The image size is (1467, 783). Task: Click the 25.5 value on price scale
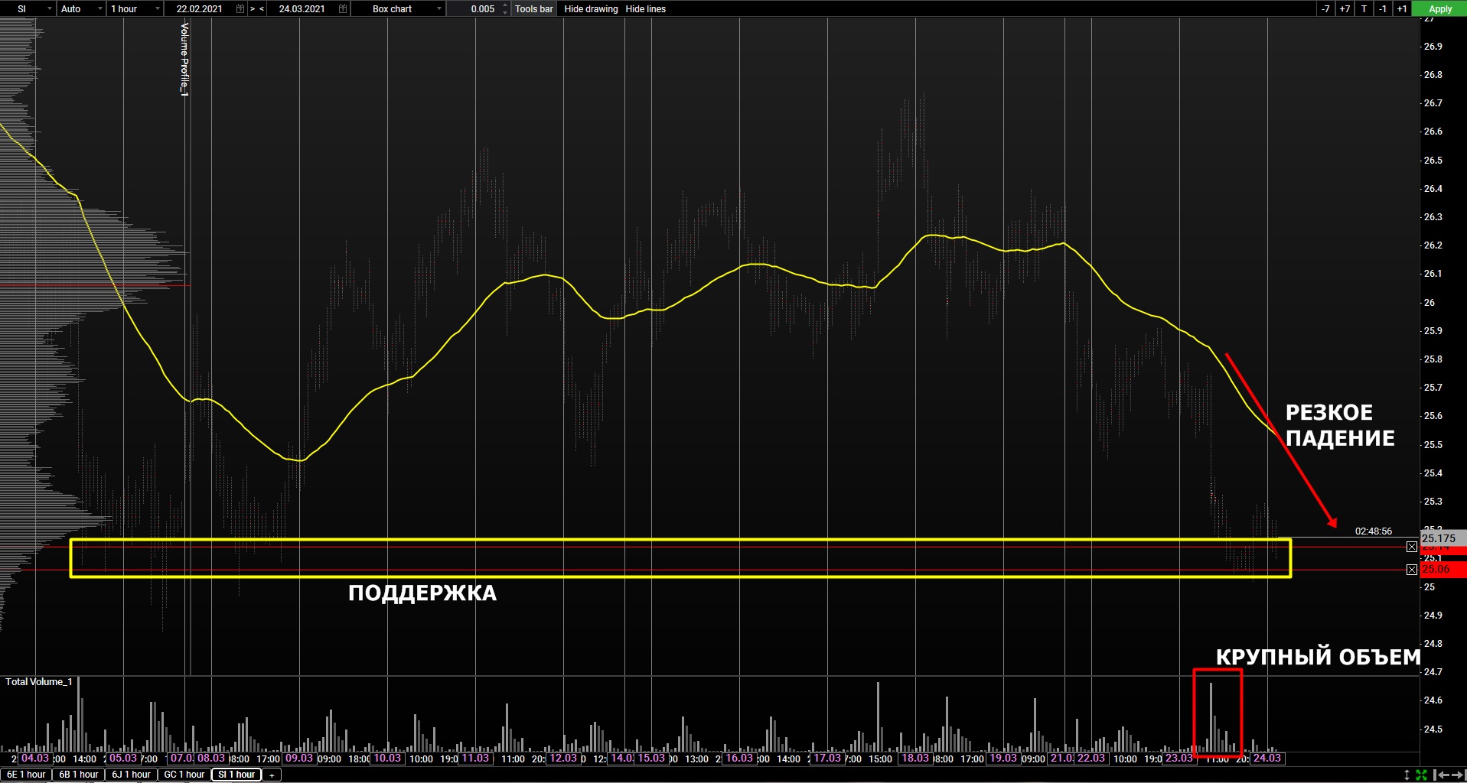[1433, 444]
